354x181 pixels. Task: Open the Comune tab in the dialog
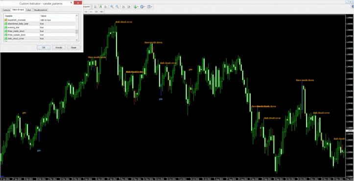6,10
